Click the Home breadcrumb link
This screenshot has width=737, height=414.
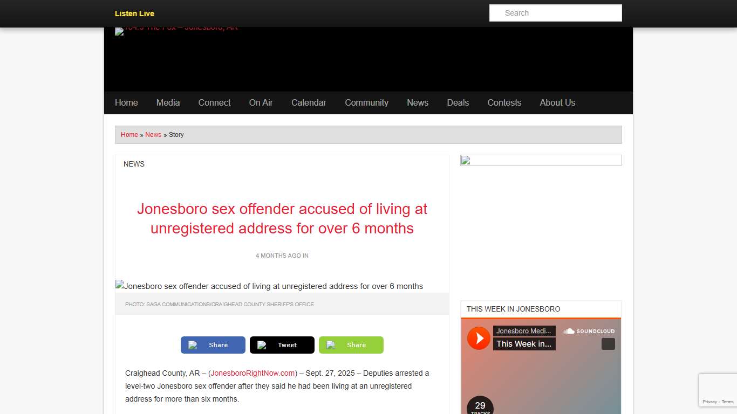coord(129,134)
